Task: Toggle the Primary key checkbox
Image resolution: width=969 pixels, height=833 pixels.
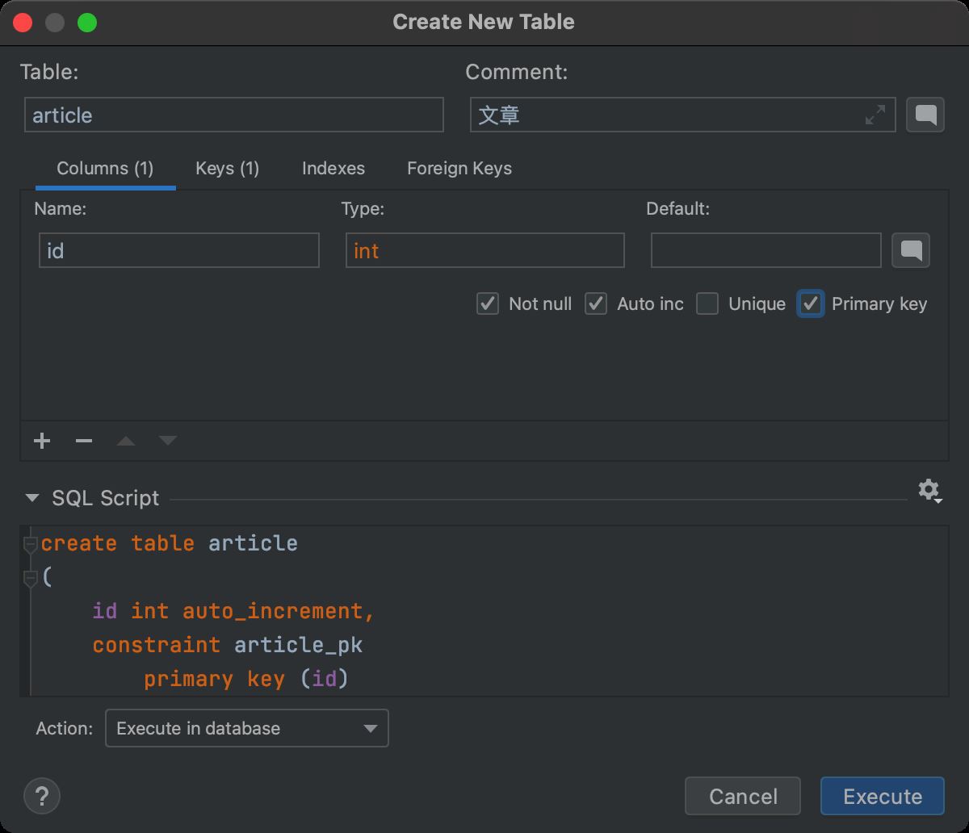Action: [x=811, y=304]
